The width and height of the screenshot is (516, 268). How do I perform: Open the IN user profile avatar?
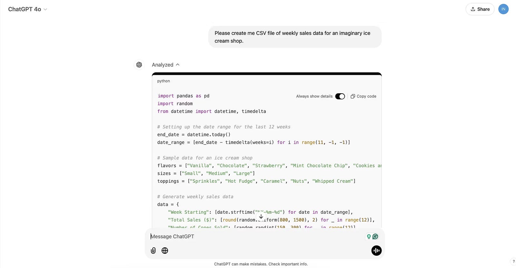503,9
